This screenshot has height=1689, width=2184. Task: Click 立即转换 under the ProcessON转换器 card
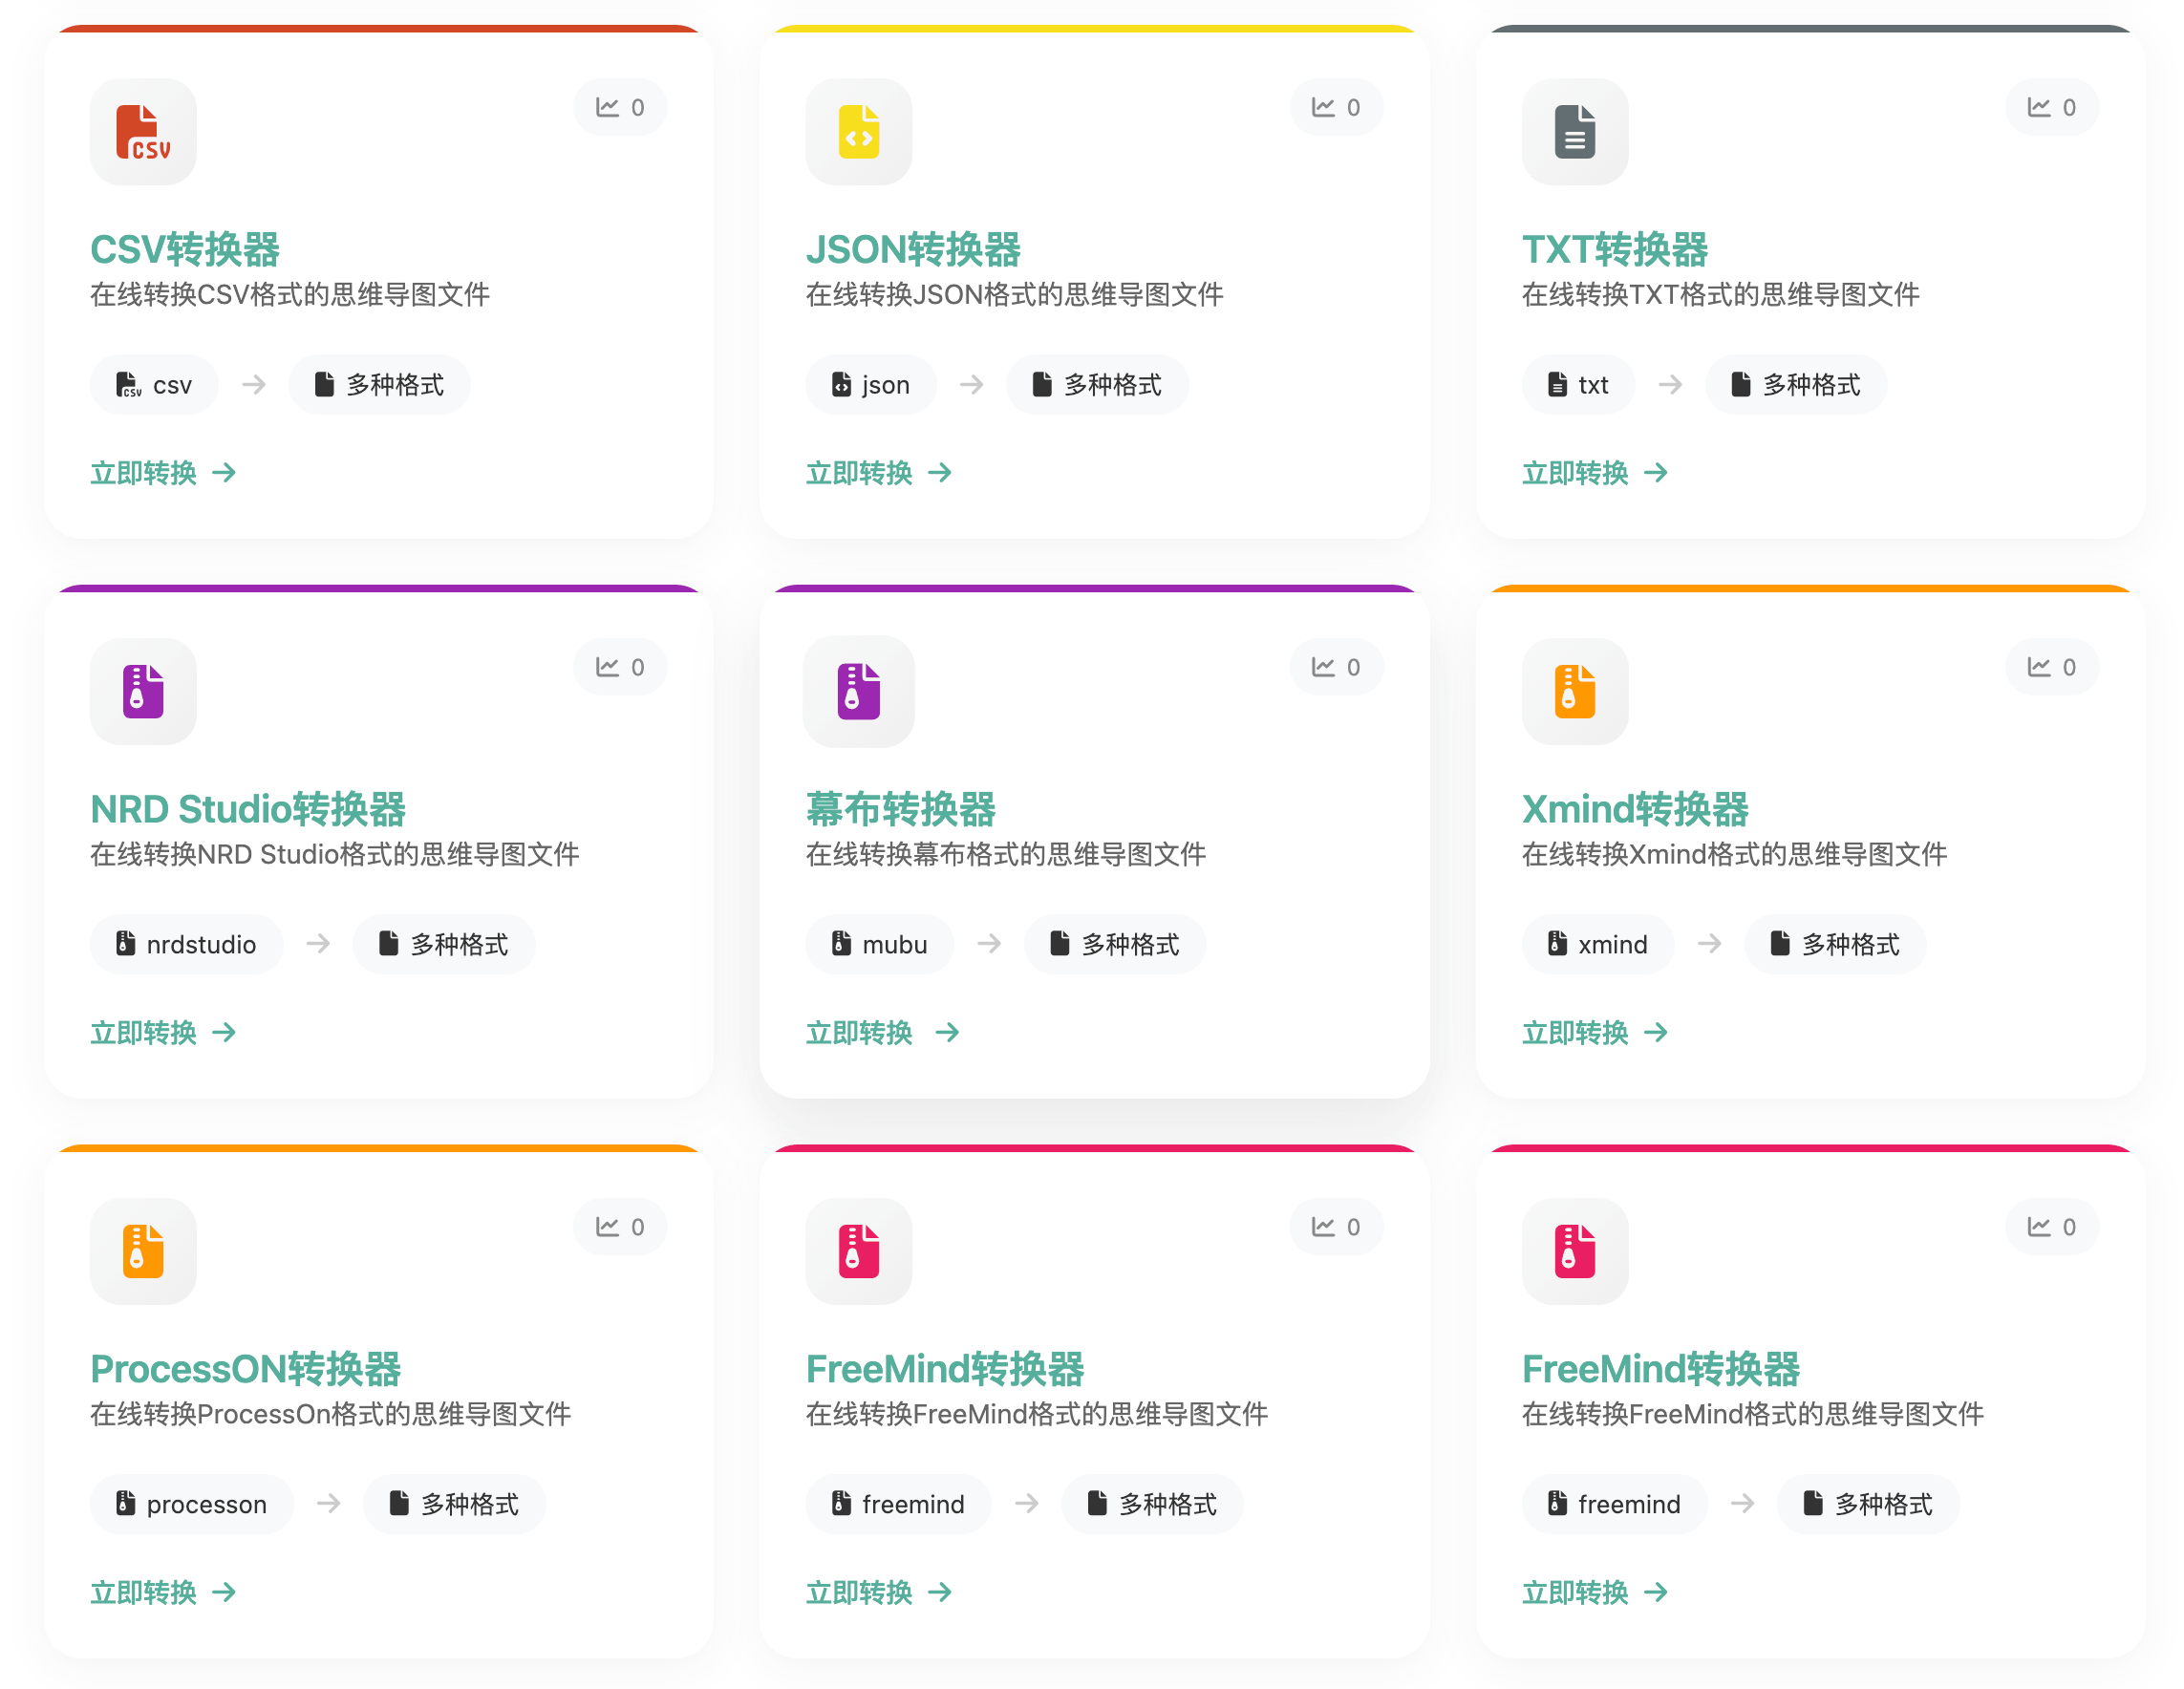163,1592
